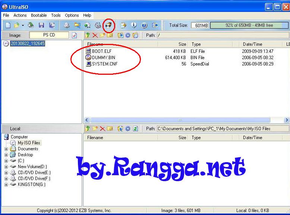Open the Options menu
This screenshot has height=215, width=290.
click(72, 15)
